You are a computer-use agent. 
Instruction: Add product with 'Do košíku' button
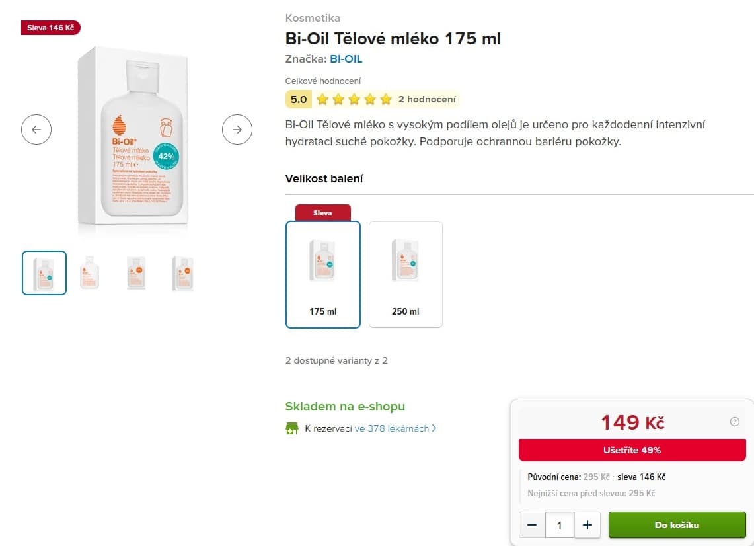(677, 526)
